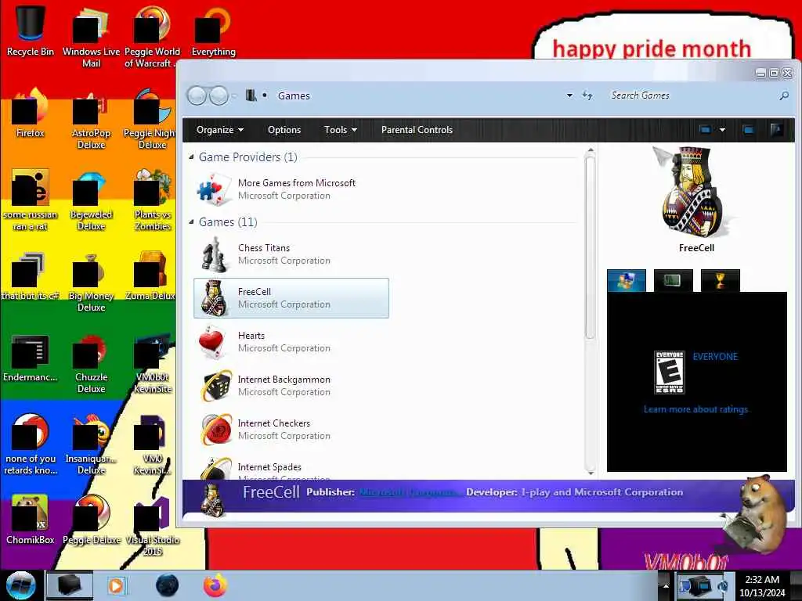Screen dimensions: 802x601
Task: Select Internet Checkers game entry
Action: pyautogui.click(x=291, y=430)
